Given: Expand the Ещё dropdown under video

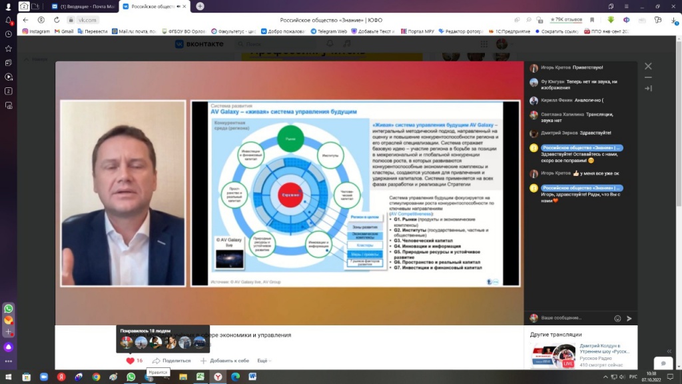Looking at the screenshot, I should [x=264, y=361].
